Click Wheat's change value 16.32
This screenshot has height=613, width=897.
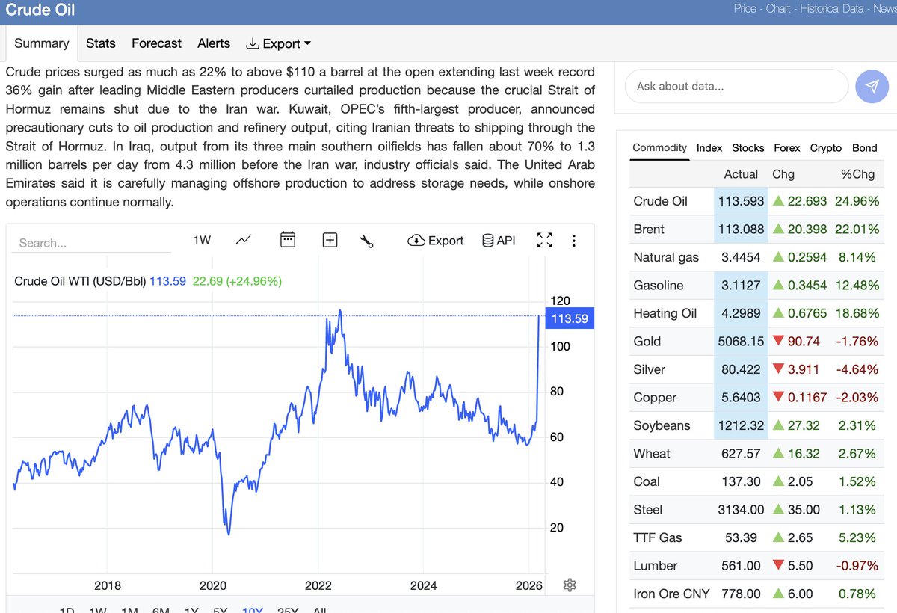pyautogui.click(x=804, y=454)
